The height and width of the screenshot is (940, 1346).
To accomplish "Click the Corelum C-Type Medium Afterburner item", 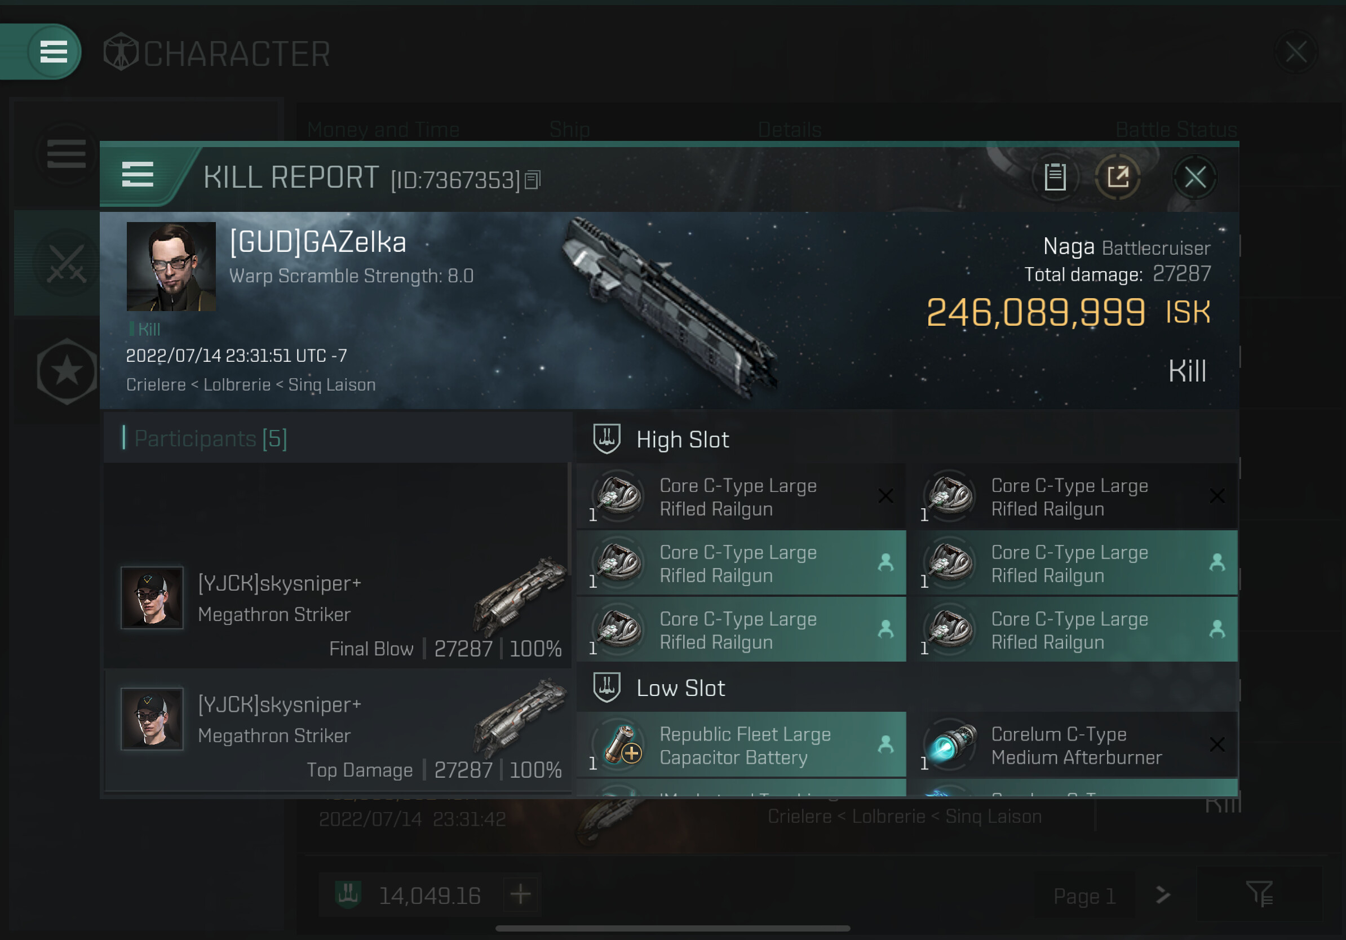I will click(1077, 745).
